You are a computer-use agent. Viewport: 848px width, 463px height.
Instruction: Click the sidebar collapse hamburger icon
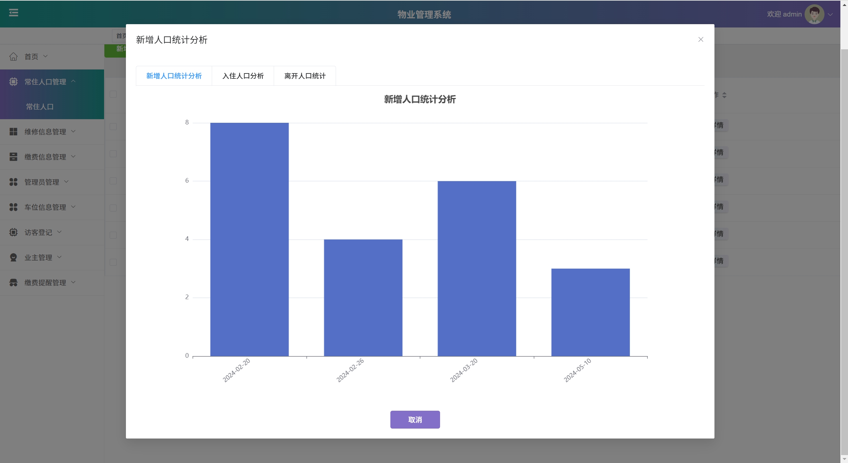[x=13, y=13]
